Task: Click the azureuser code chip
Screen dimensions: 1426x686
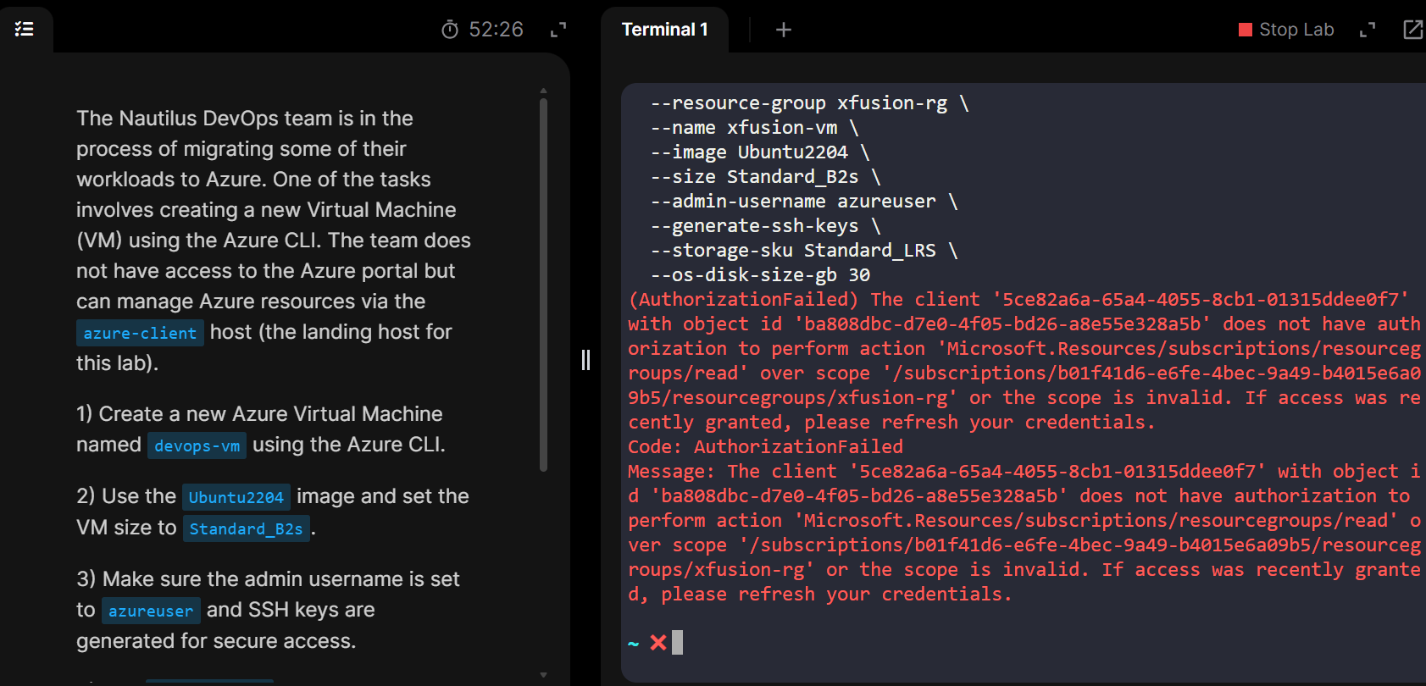Action: click(x=151, y=611)
